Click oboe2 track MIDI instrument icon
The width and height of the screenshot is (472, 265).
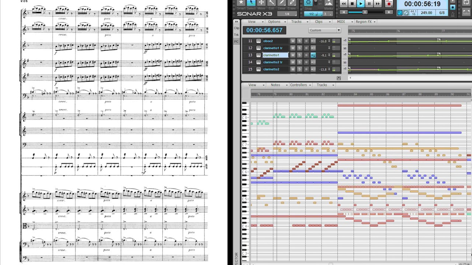[258, 41]
